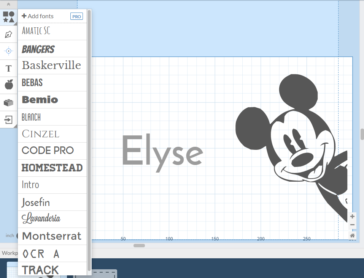Choose the Code Pro font

point(52,151)
